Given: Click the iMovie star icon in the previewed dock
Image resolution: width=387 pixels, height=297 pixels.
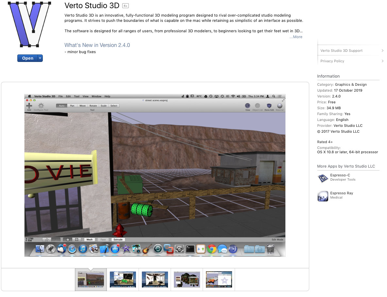Looking at the screenshot, I should (x=126, y=249).
